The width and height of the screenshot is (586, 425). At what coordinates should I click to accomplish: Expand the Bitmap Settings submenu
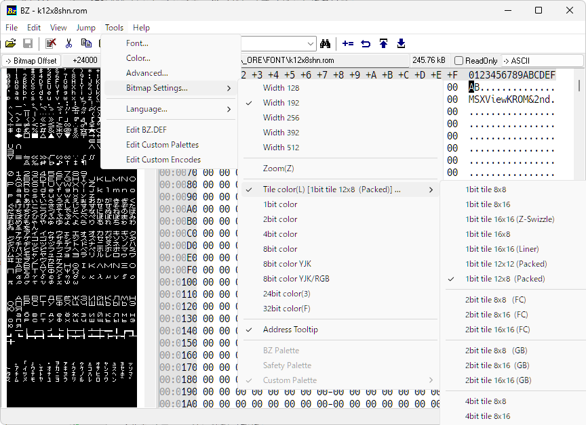[171, 88]
